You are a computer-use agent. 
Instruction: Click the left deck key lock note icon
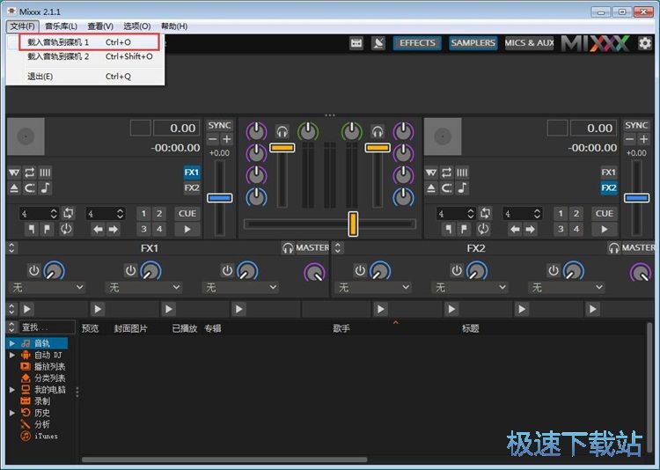tap(45, 188)
